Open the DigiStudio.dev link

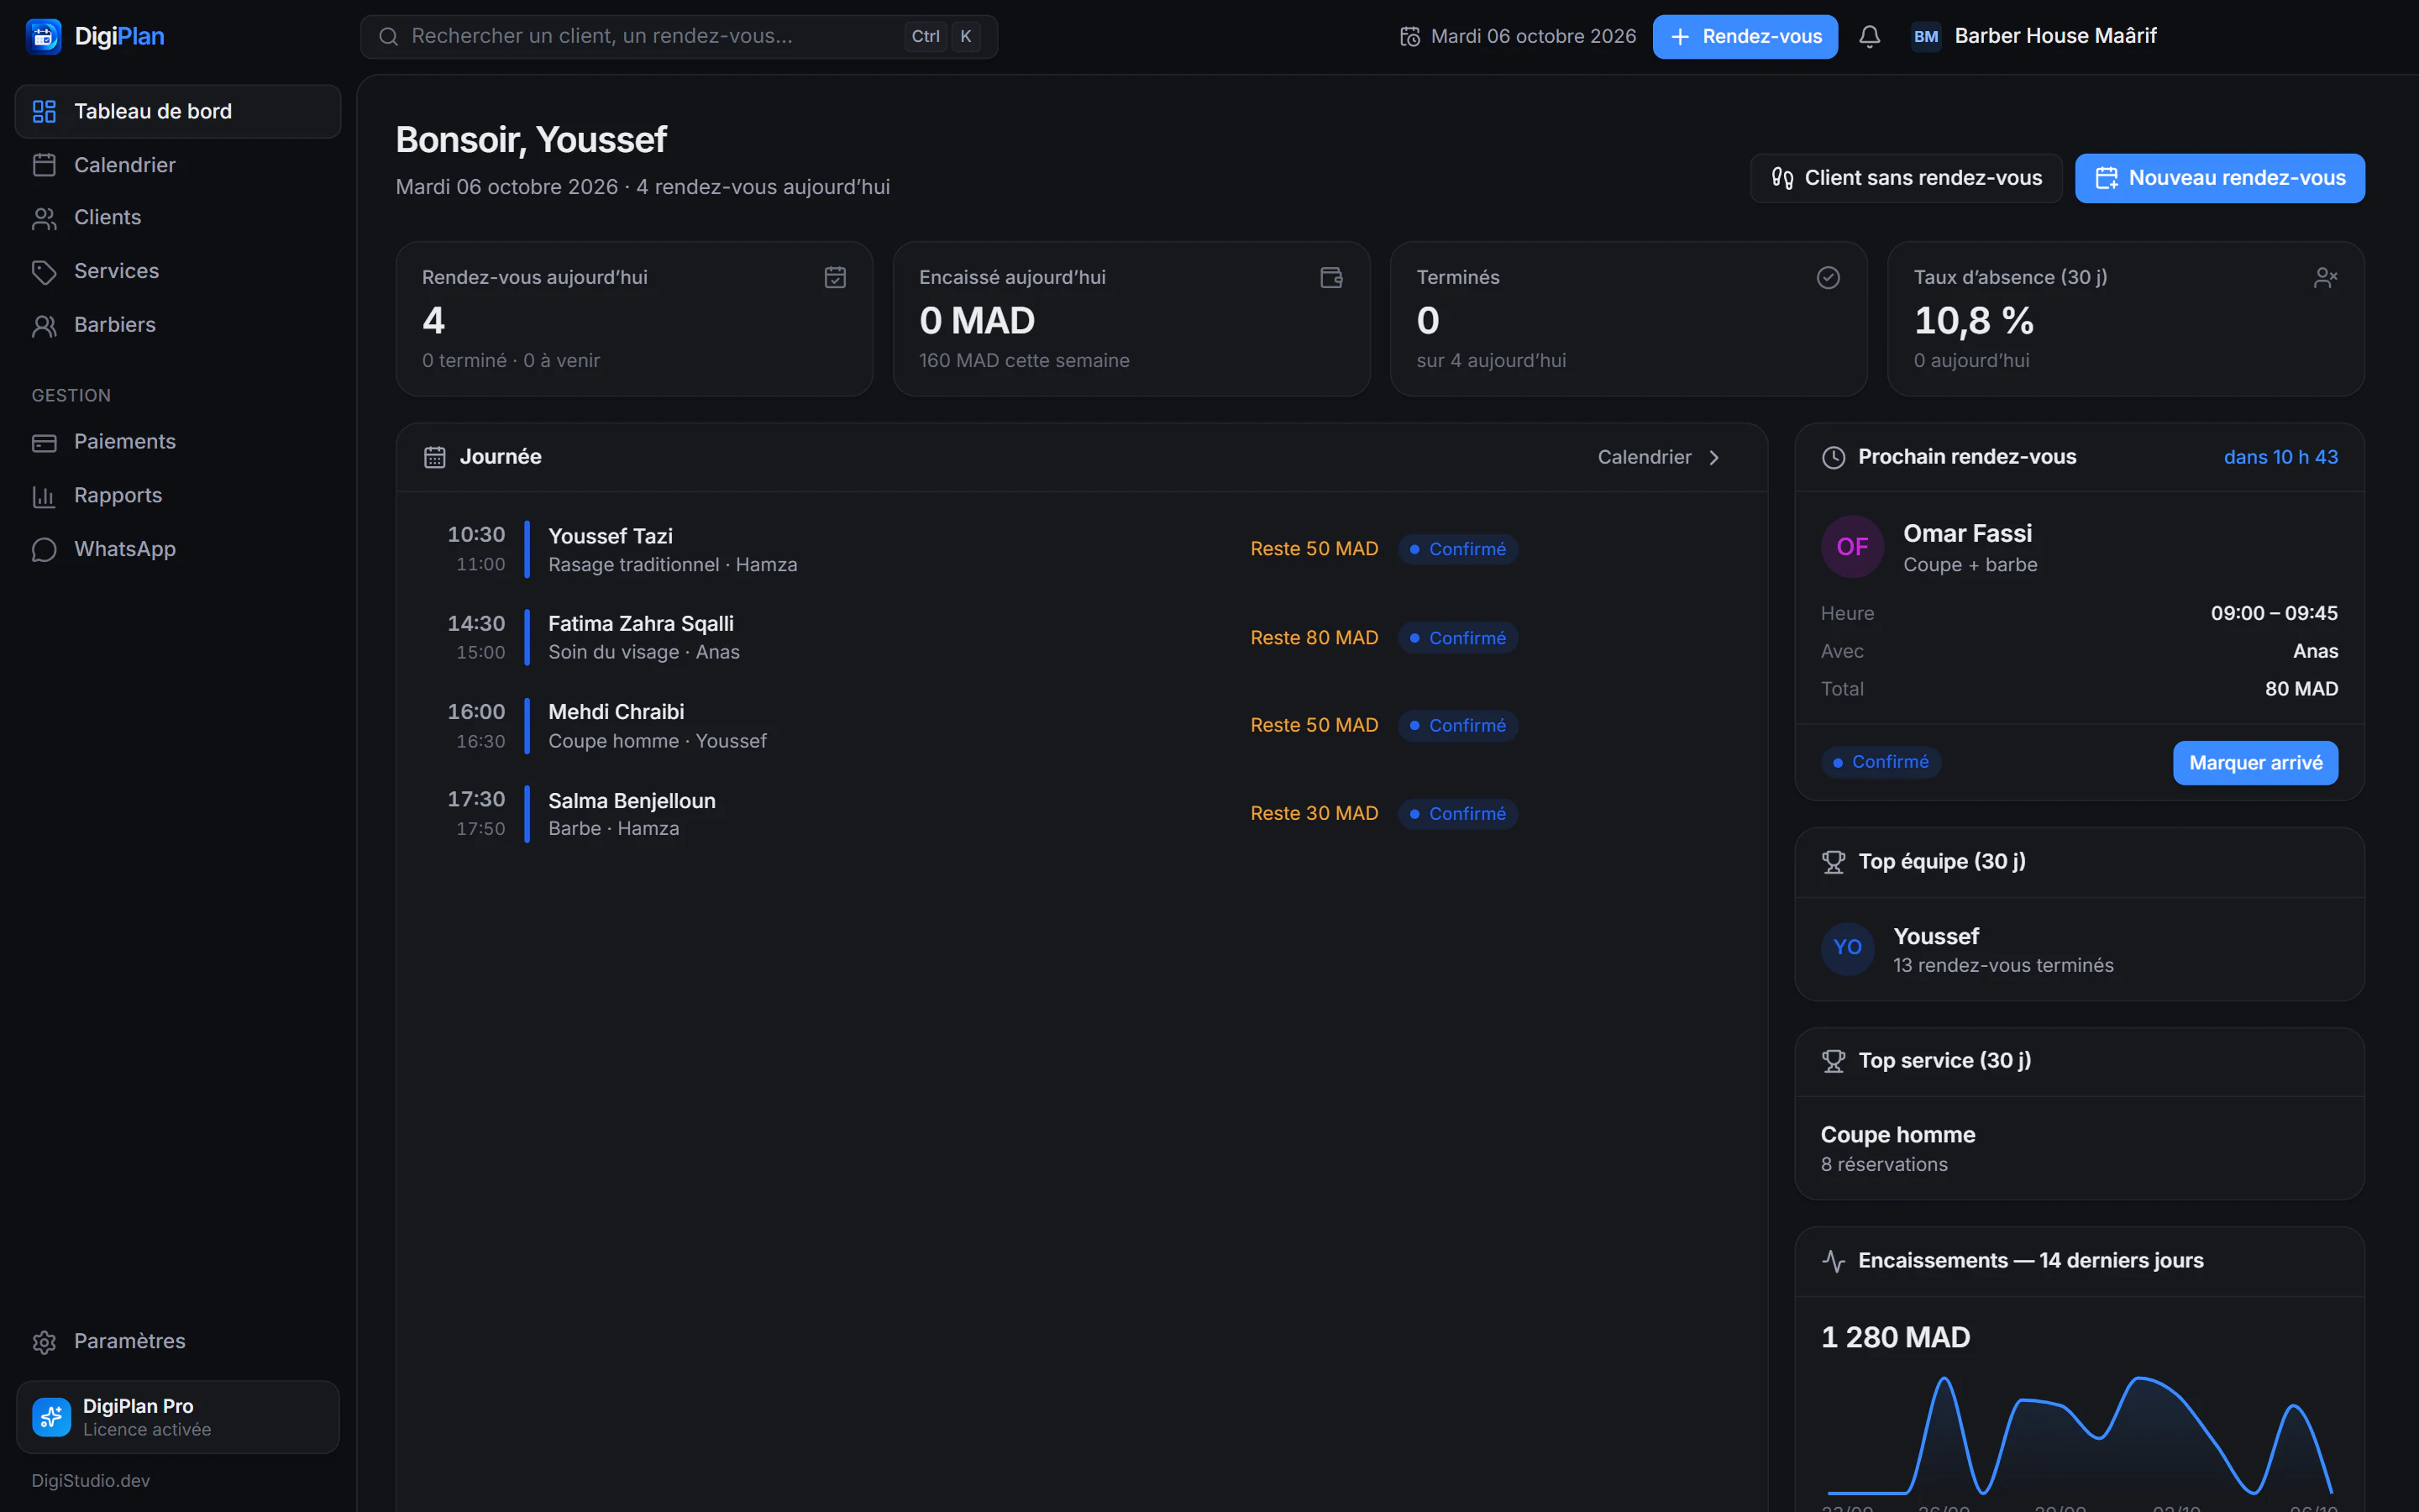coord(91,1480)
